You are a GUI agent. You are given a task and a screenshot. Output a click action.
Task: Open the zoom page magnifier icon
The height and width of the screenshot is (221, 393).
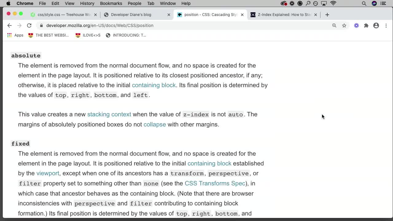pos(334,25)
